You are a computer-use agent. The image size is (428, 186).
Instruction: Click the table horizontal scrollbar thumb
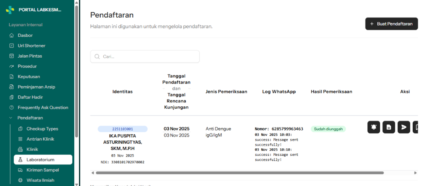click(x=240, y=173)
